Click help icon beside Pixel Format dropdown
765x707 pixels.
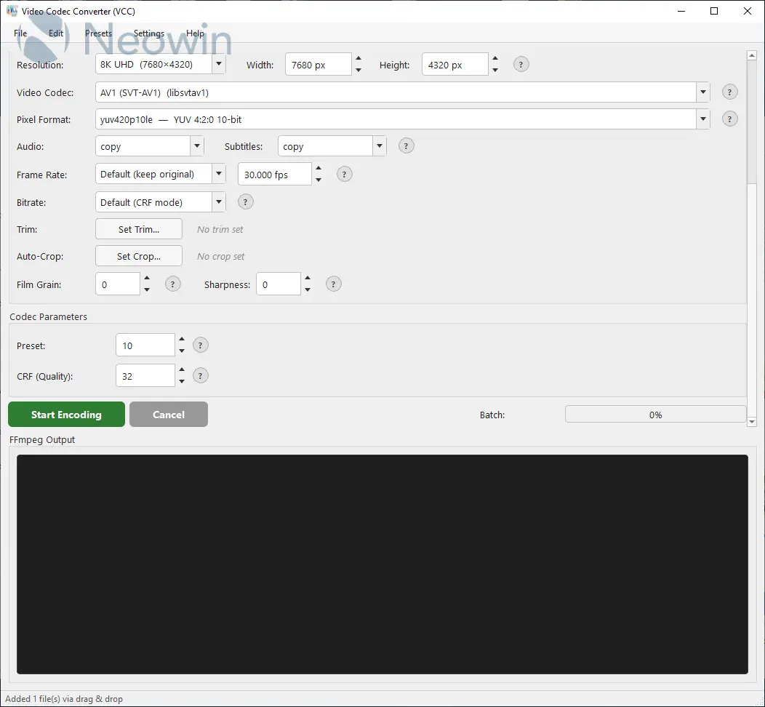[x=729, y=119]
